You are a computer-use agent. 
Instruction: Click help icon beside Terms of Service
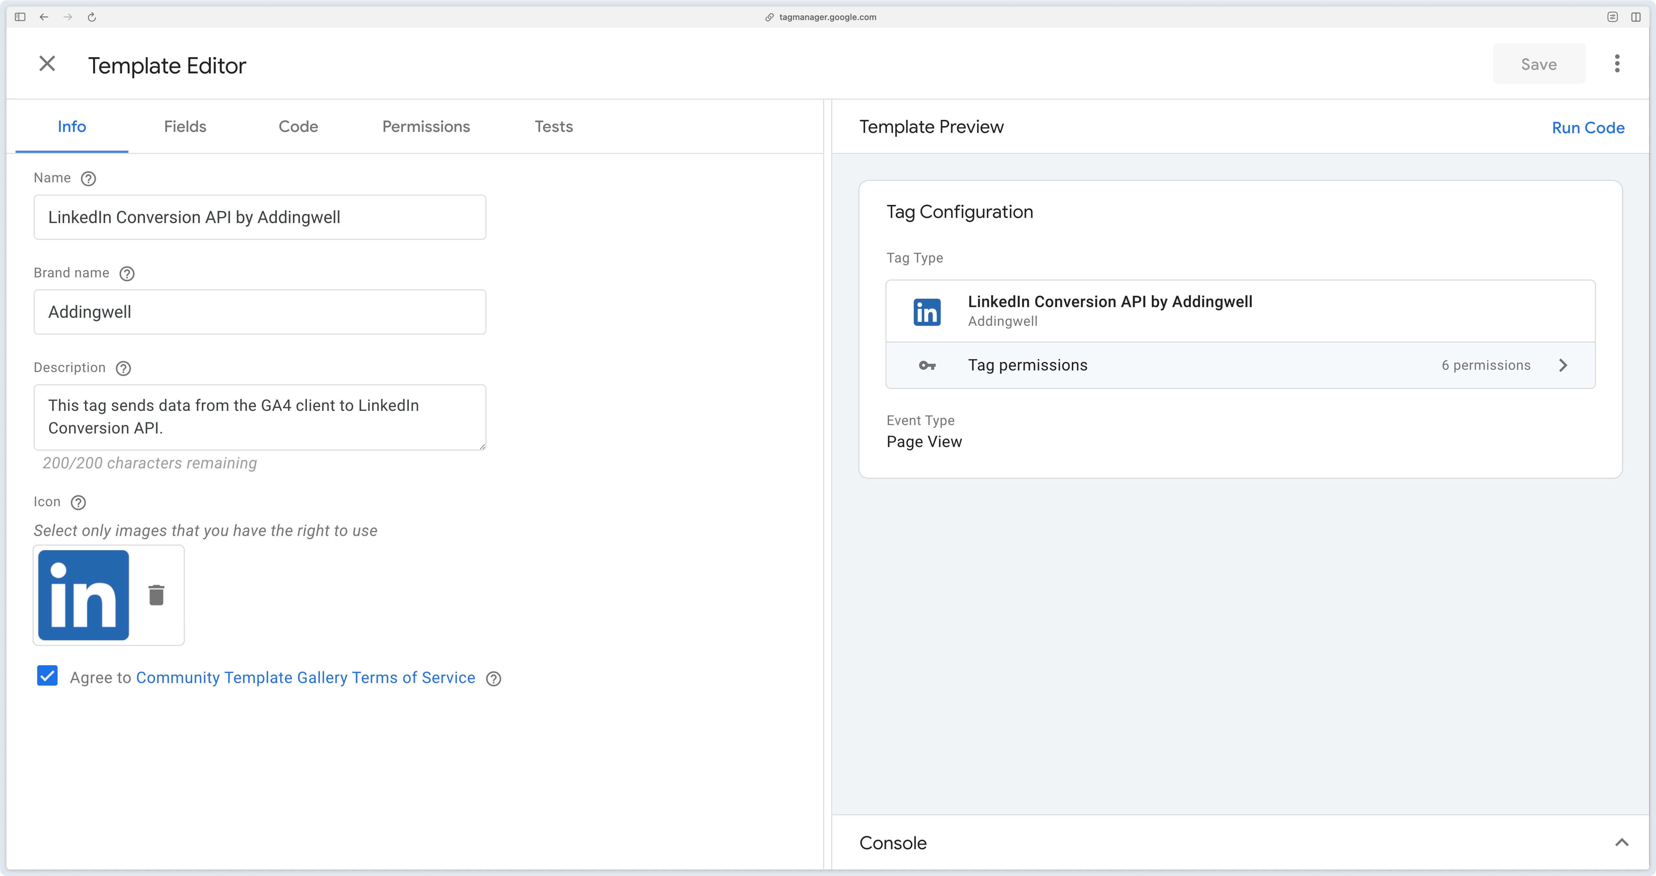[x=494, y=679]
